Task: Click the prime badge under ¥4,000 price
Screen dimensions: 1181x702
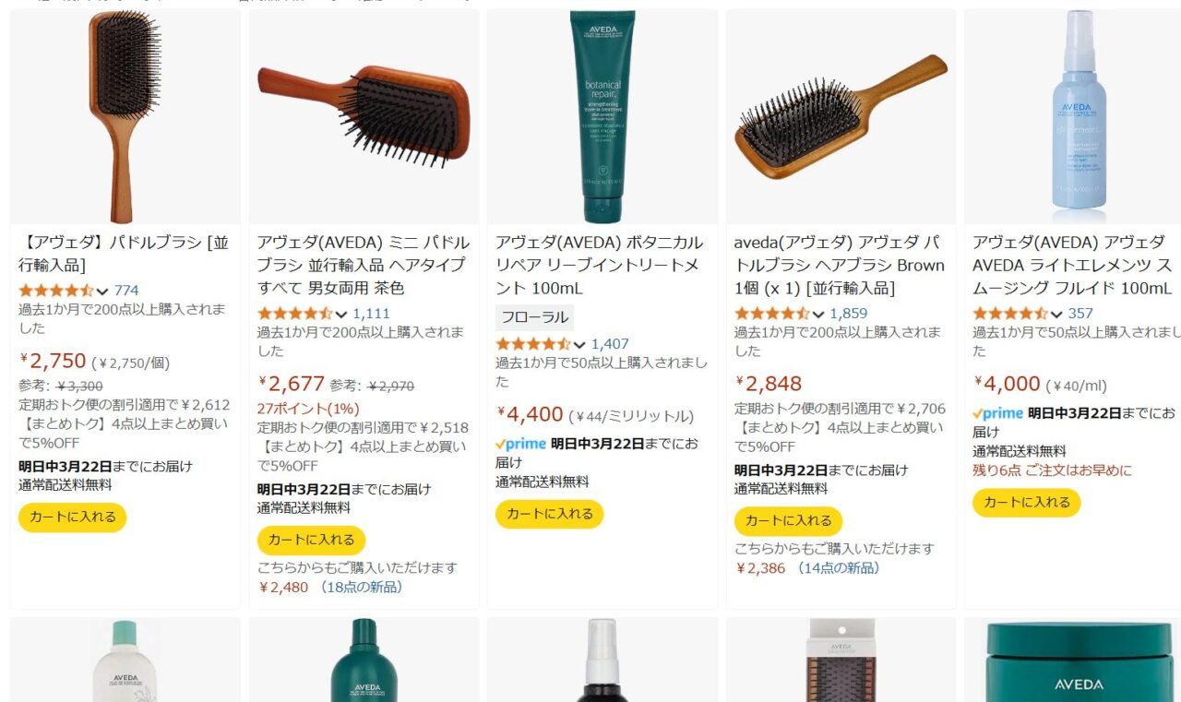Action: click(x=997, y=413)
